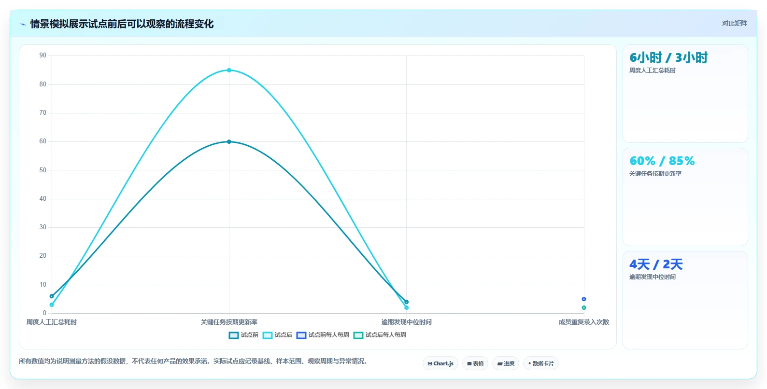This screenshot has height=389, width=767.
Task: Click the 6小时 / 3小时 card value
Action: click(668, 58)
